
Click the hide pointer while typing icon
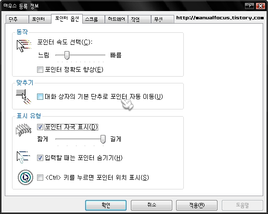(24, 157)
